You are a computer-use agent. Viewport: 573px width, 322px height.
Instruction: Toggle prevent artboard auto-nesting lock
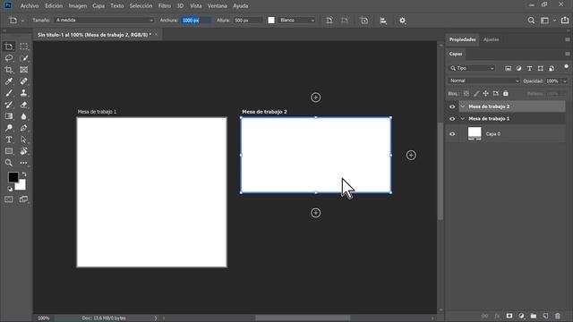pyautogui.click(x=495, y=93)
